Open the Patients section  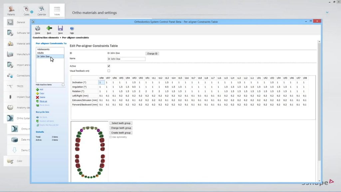point(11,10)
